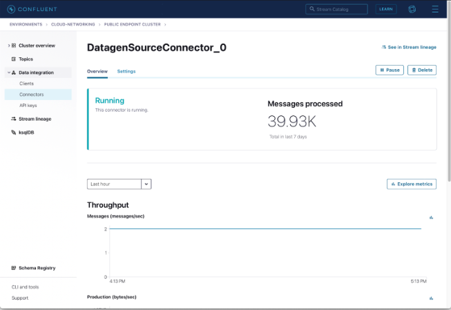Collapse the Data integration section chevron
Screen dimensions: 451x310
pyautogui.click(x=9, y=72)
